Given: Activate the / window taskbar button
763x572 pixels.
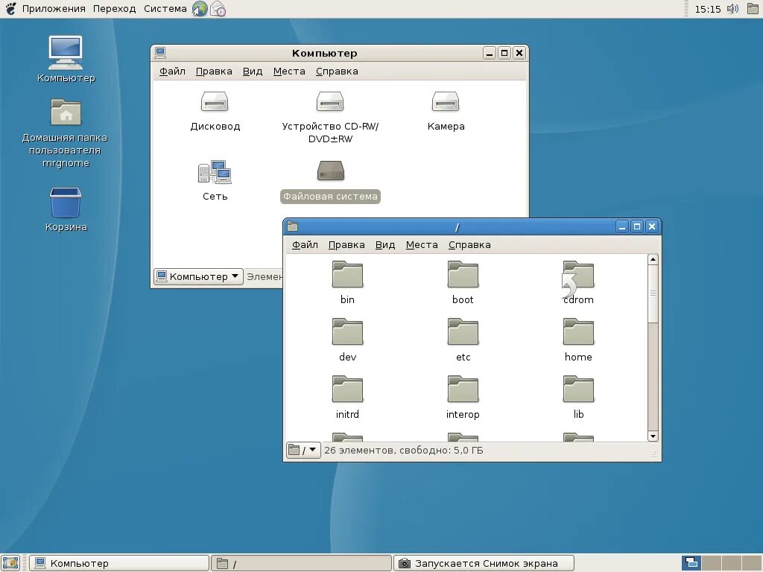Looking at the screenshot, I should tap(302, 563).
